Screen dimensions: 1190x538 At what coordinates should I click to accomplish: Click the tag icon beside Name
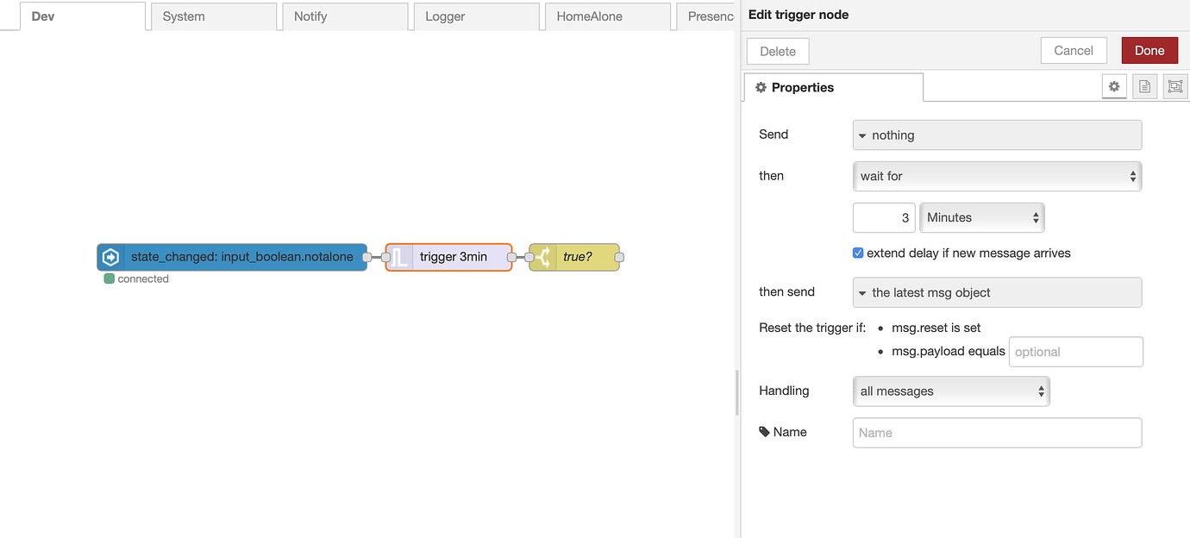point(764,432)
